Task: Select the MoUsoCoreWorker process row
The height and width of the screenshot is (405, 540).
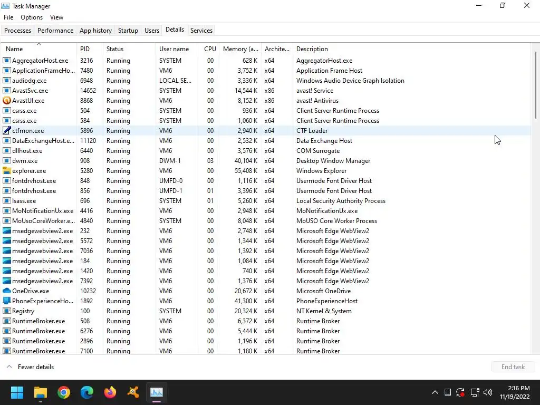Action: [x=266, y=221]
